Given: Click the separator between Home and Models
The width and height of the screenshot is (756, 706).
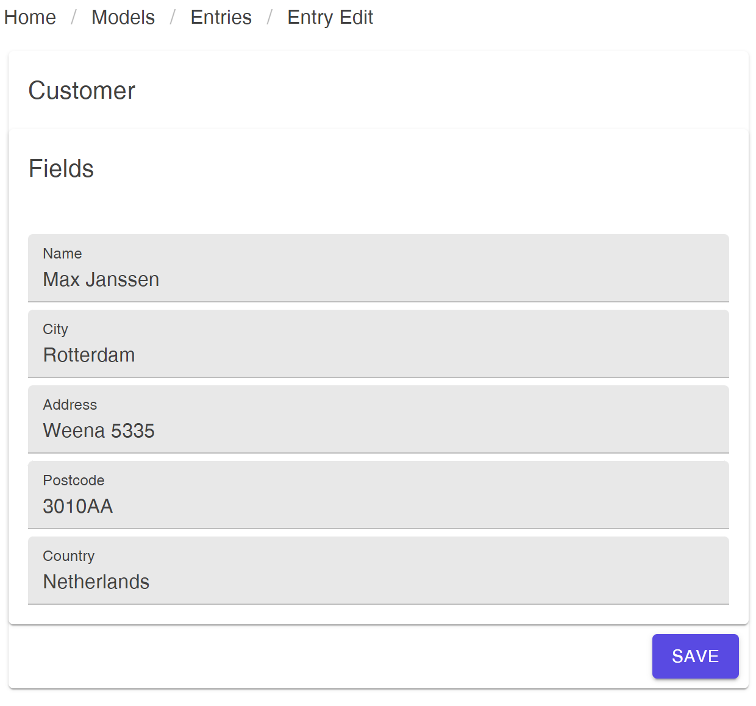Looking at the screenshot, I should (74, 17).
